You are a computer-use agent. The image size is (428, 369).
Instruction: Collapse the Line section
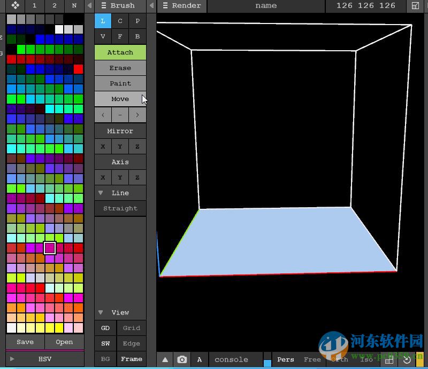101,193
